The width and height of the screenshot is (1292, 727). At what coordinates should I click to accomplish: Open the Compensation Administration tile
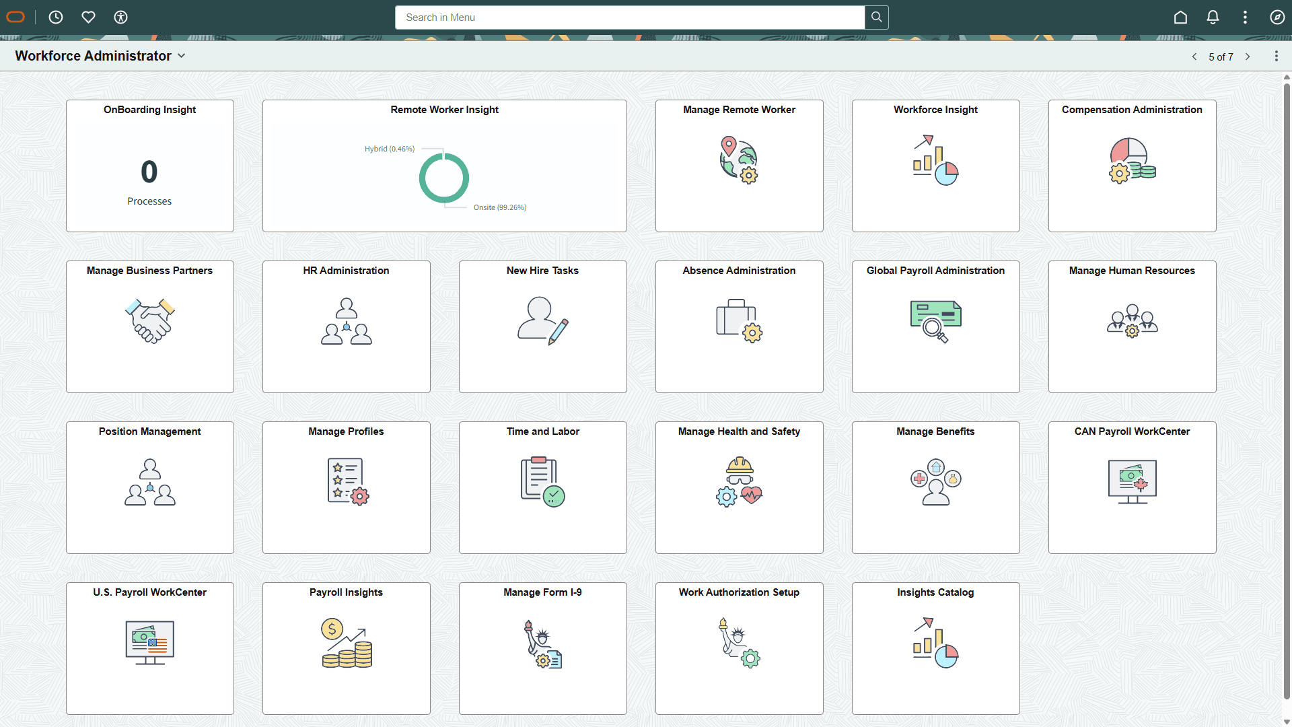1132,166
